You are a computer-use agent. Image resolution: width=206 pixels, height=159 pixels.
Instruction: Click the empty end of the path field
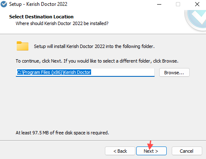point(122,72)
